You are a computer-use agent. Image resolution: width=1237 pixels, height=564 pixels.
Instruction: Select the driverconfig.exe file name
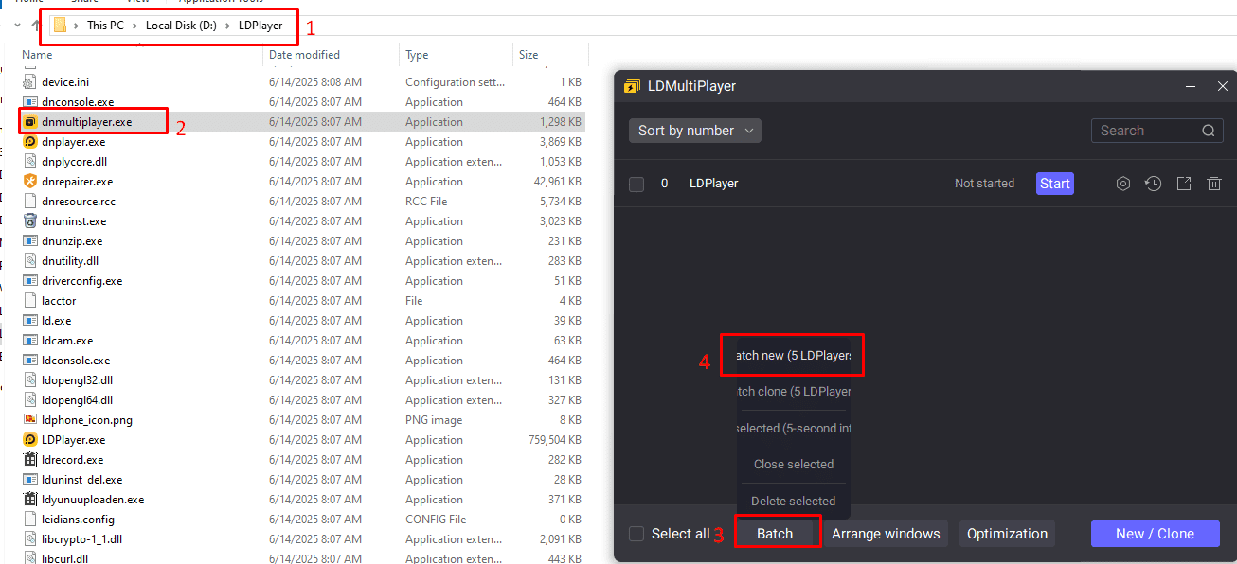pos(82,281)
